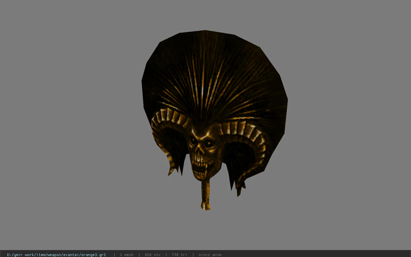Click the bottom knob of the handle
This screenshot has width=411, height=257.
pyautogui.click(x=205, y=206)
